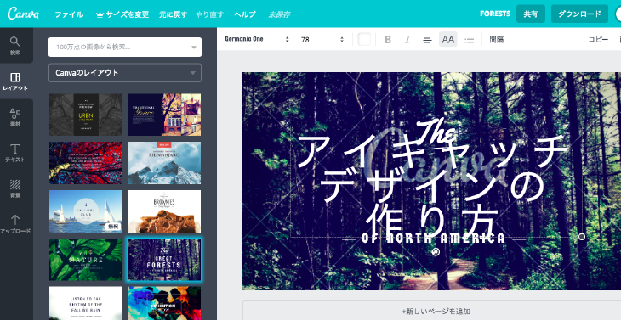621x320 pixels.
Task: Open the Germania One font dropdown
Action: point(257,40)
